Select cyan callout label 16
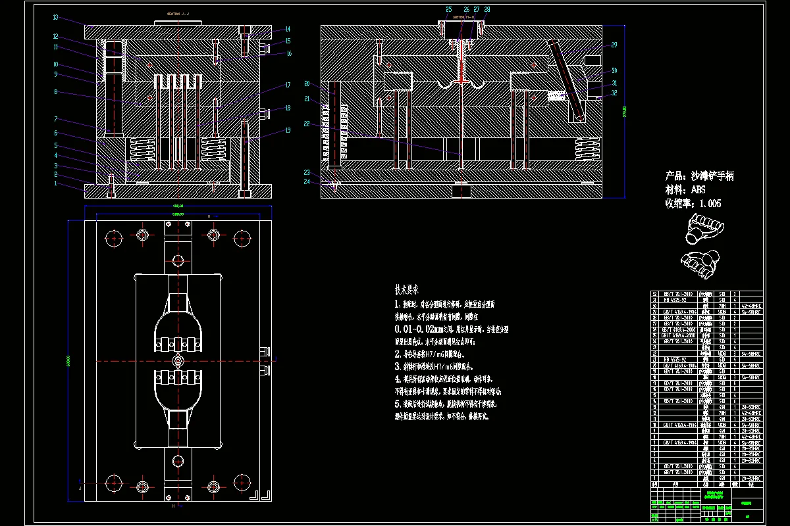The height and width of the screenshot is (526, 790). coord(288,54)
